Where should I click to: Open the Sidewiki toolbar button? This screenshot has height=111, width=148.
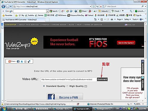click(103, 11)
